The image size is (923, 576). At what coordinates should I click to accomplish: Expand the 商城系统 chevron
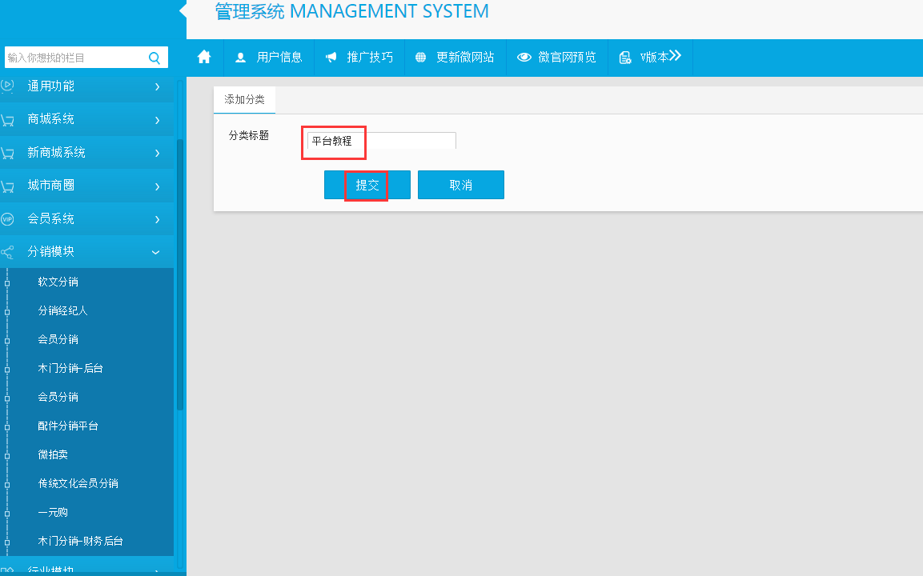157,120
